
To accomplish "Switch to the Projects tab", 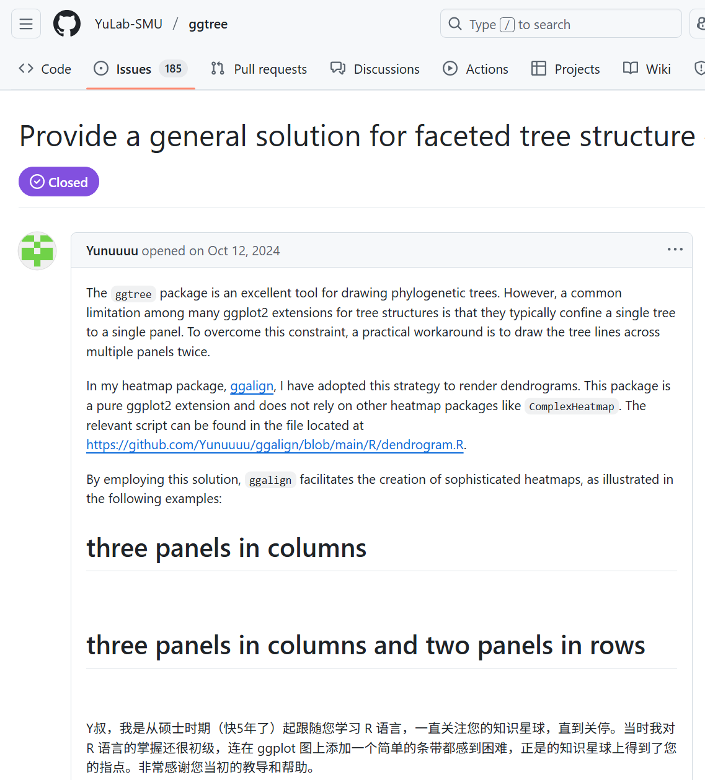I will tap(565, 69).
